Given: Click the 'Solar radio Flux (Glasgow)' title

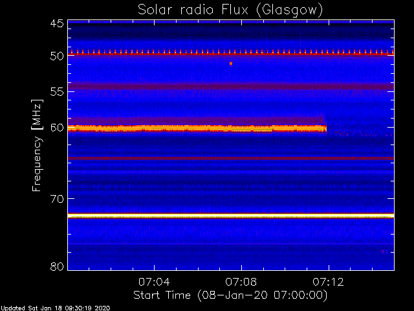Looking at the screenshot, I should [x=230, y=10].
